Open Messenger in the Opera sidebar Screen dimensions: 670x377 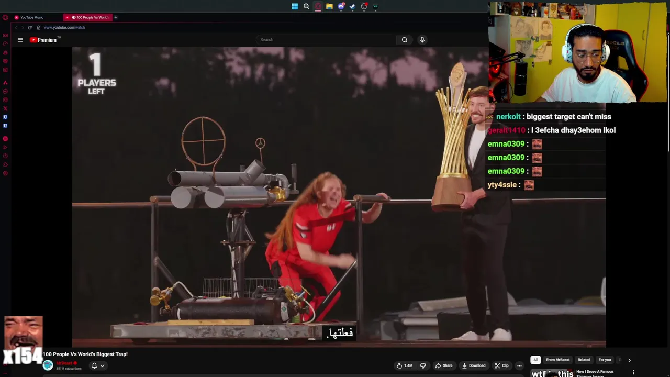(x=5, y=91)
